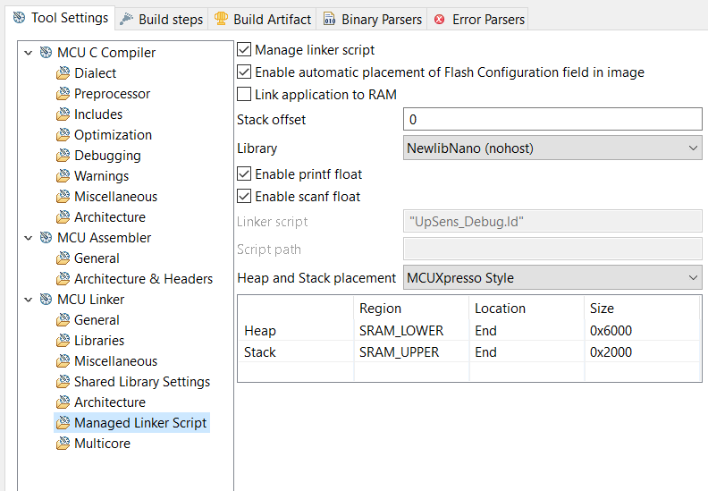Click the Build Artifact trophy icon

pyautogui.click(x=221, y=19)
